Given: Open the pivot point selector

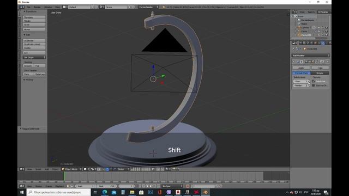Looking at the screenshot, I should (93, 169).
